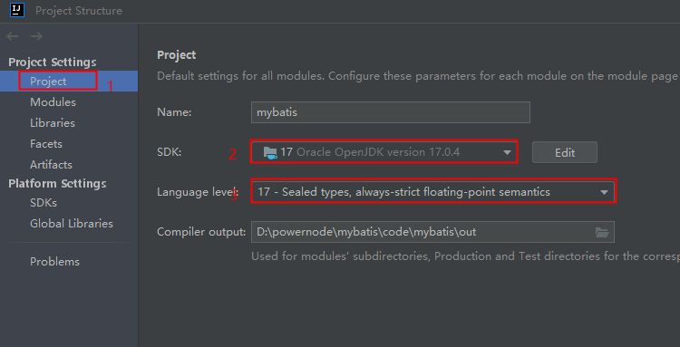Click the JDK 17 folder icon in the SDK box

pos(270,152)
